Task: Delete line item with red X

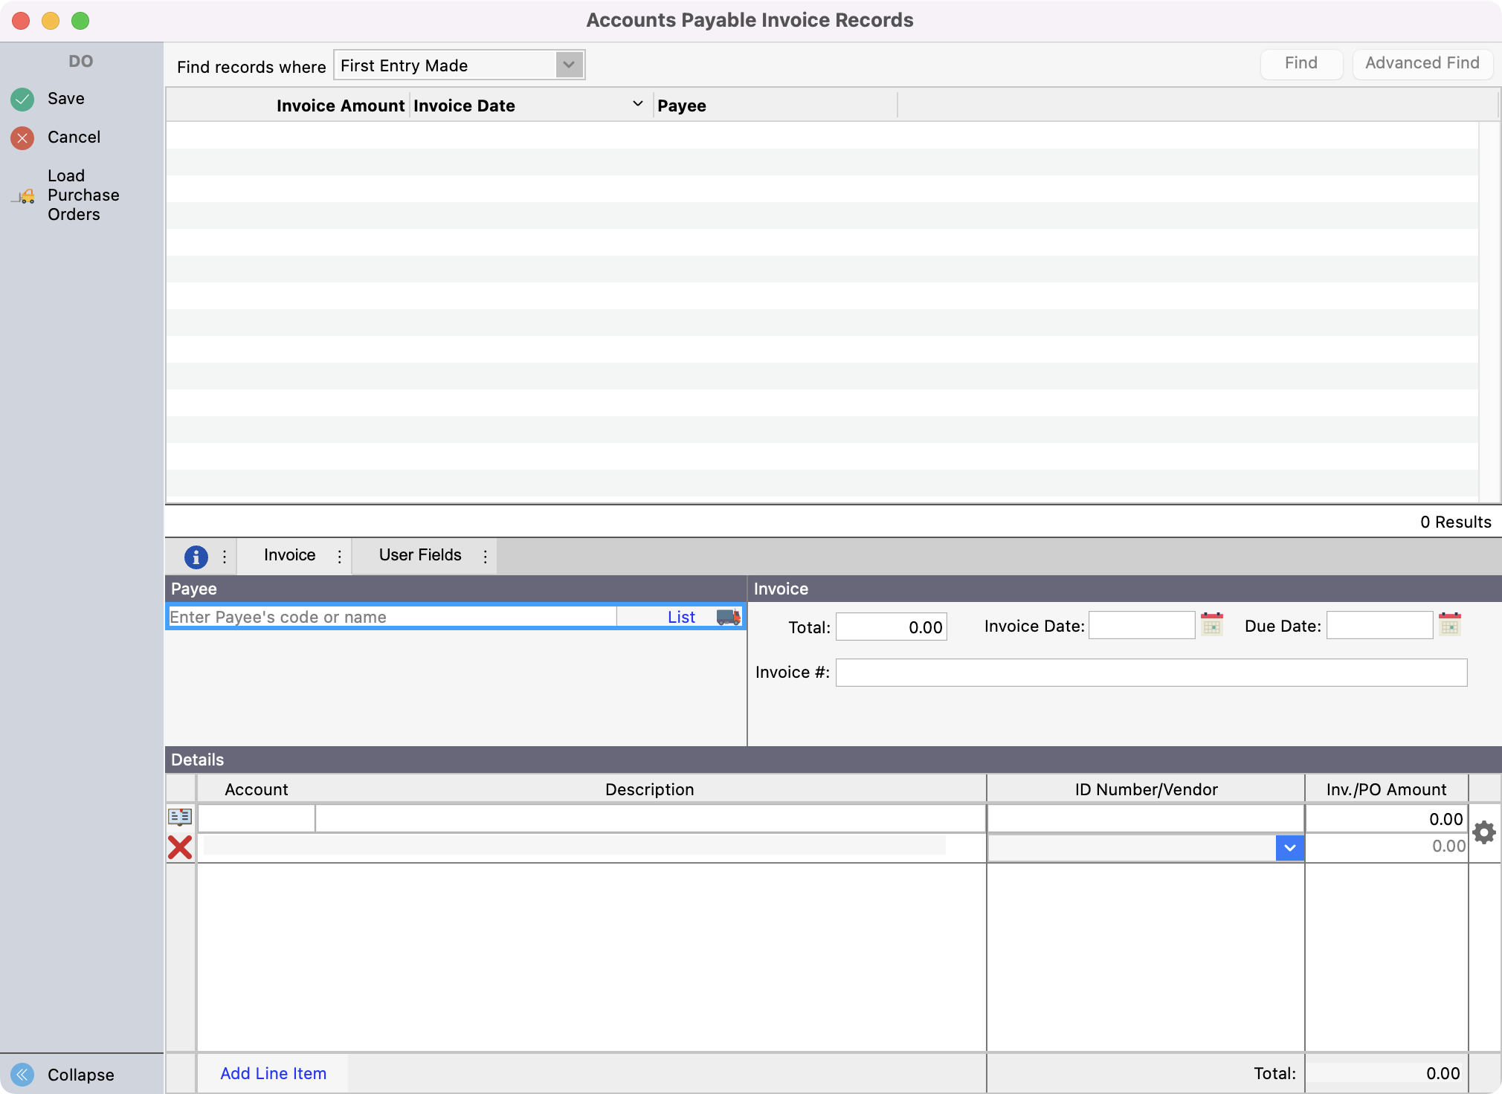Action: pyautogui.click(x=180, y=847)
